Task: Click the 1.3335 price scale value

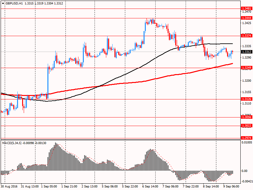Action: click(247, 46)
